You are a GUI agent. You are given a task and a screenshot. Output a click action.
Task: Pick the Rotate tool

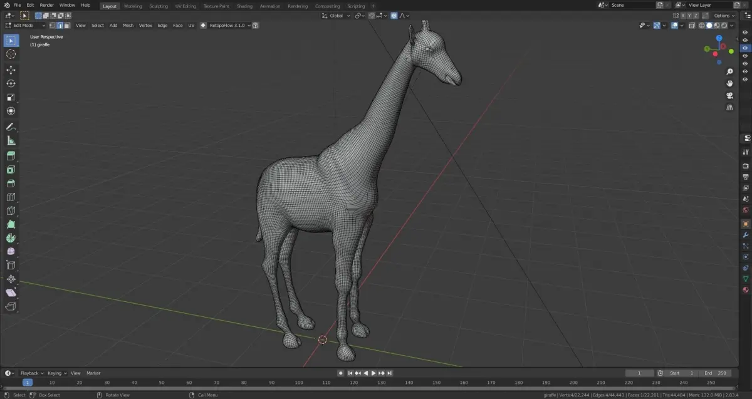point(11,83)
